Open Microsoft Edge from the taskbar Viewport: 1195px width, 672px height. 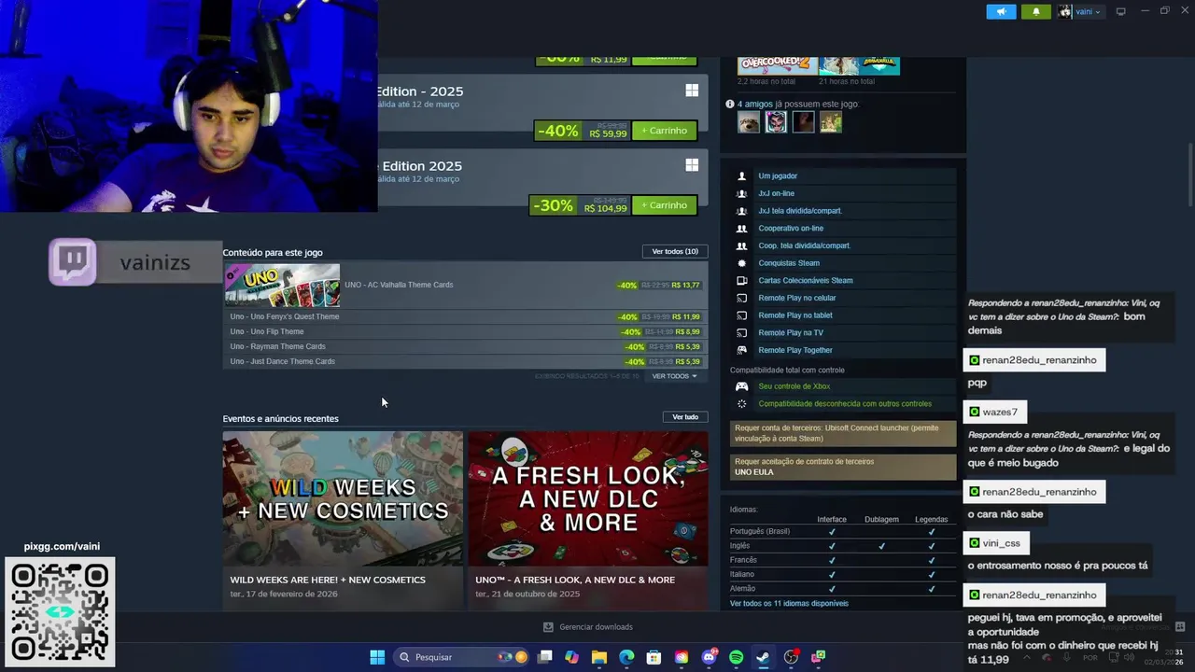(x=626, y=657)
